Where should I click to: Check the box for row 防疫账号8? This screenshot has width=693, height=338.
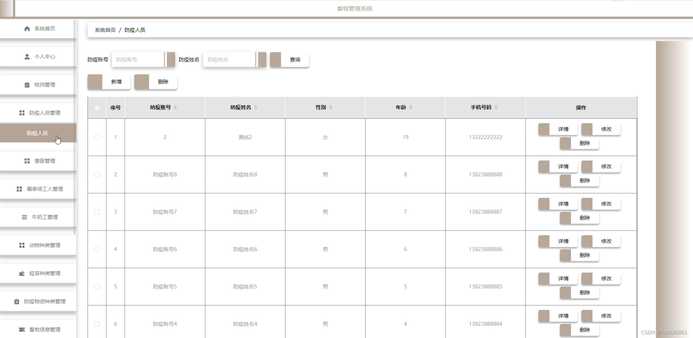(x=97, y=174)
